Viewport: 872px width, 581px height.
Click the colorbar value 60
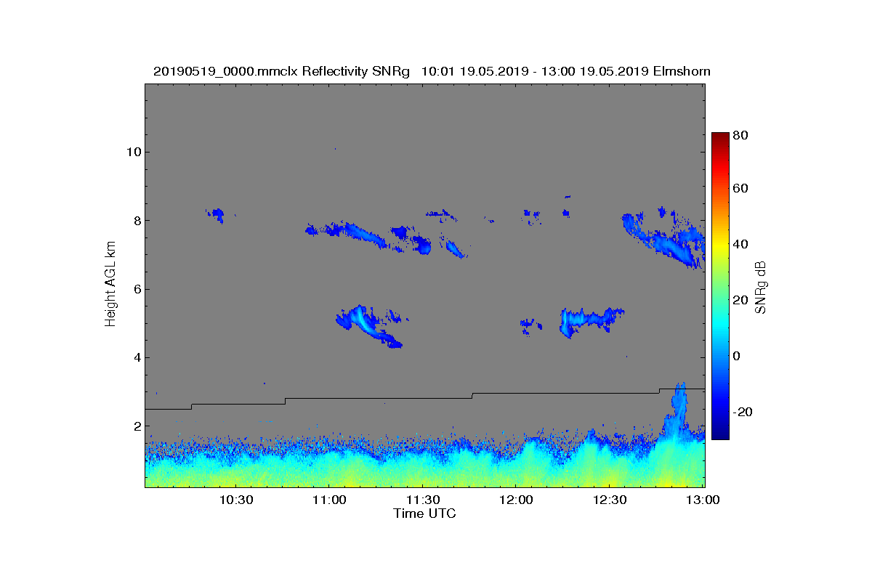pyautogui.click(x=740, y=189)
